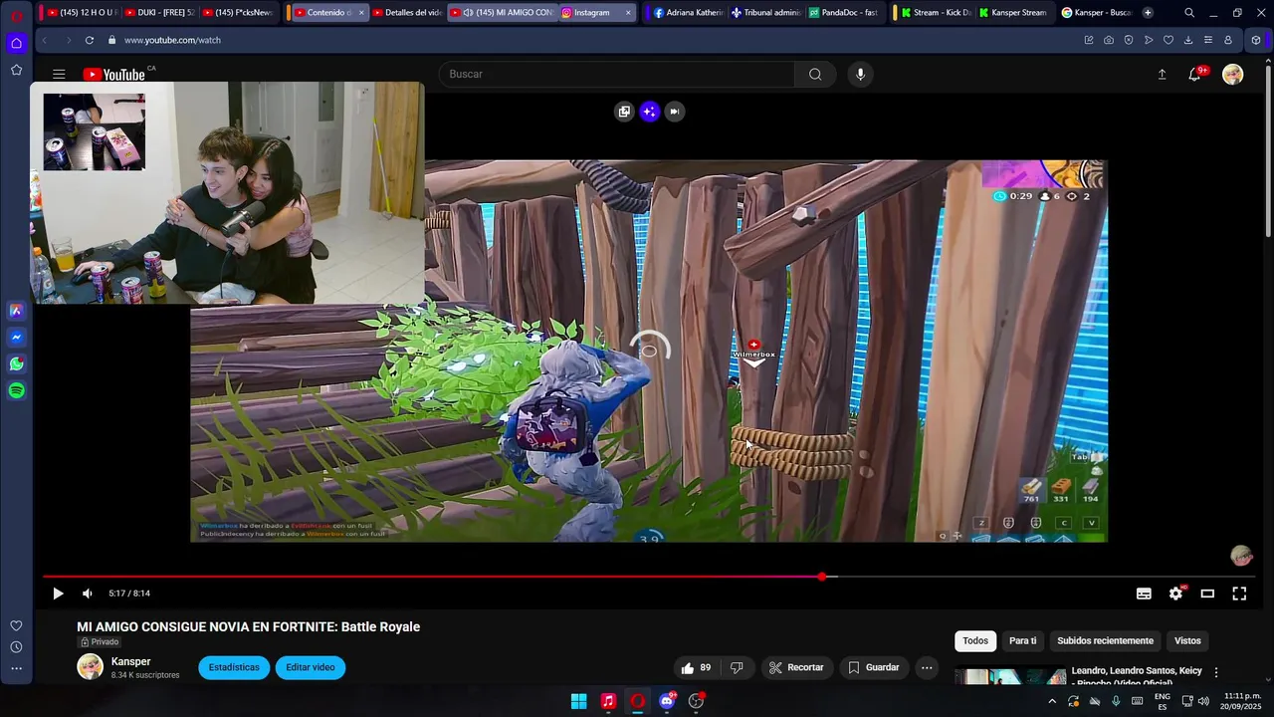
Task: Click the playhead scrubber dot on the timeline
Action: [822, 577]
